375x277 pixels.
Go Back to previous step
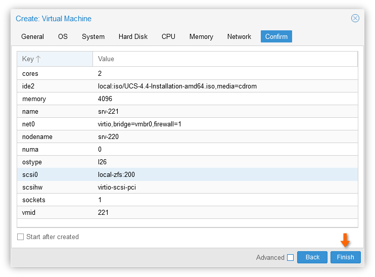312,257
